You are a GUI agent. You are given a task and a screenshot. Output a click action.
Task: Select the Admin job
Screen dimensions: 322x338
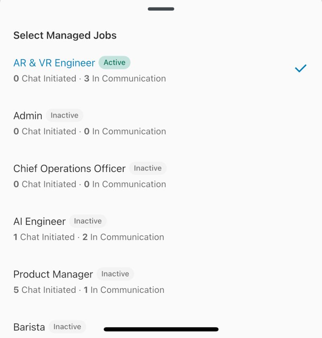point(28,116)
